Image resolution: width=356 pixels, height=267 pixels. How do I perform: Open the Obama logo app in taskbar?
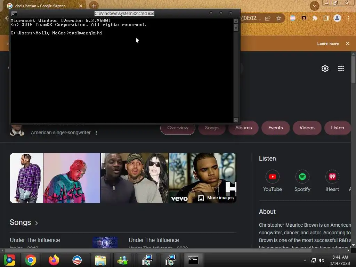click(x=77, y=260)
